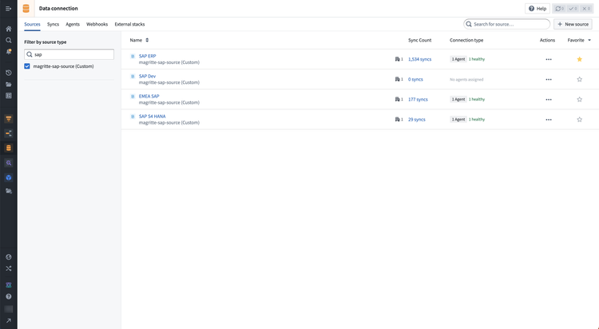This screenshot has height=329, width=599.
Task: Open the sidebar search icon
Action: [9, 40]
